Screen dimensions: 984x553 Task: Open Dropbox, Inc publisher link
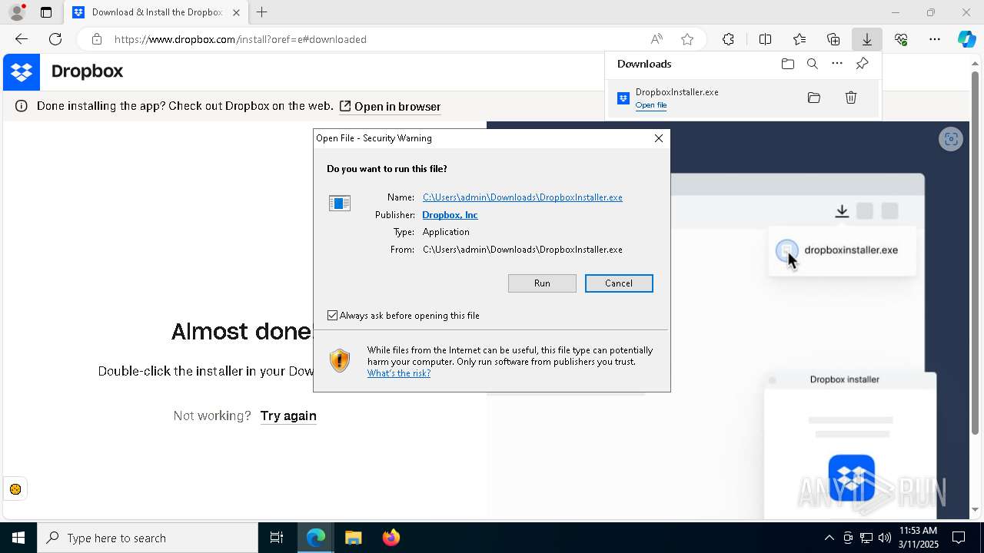(450, 215)
